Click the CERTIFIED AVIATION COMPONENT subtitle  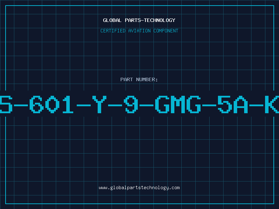point(139,31)
